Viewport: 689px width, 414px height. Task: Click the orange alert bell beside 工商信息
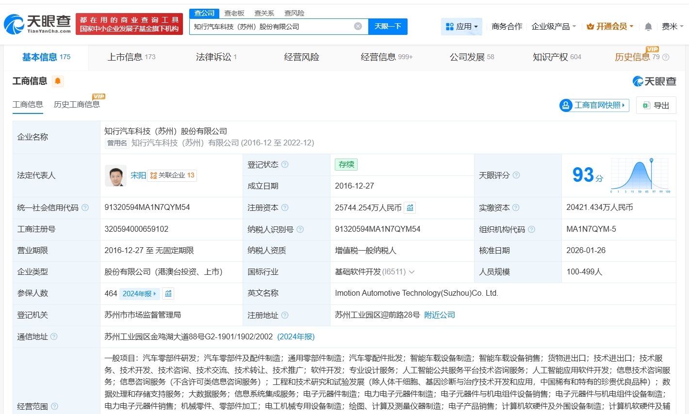click(x=58, y=81)
